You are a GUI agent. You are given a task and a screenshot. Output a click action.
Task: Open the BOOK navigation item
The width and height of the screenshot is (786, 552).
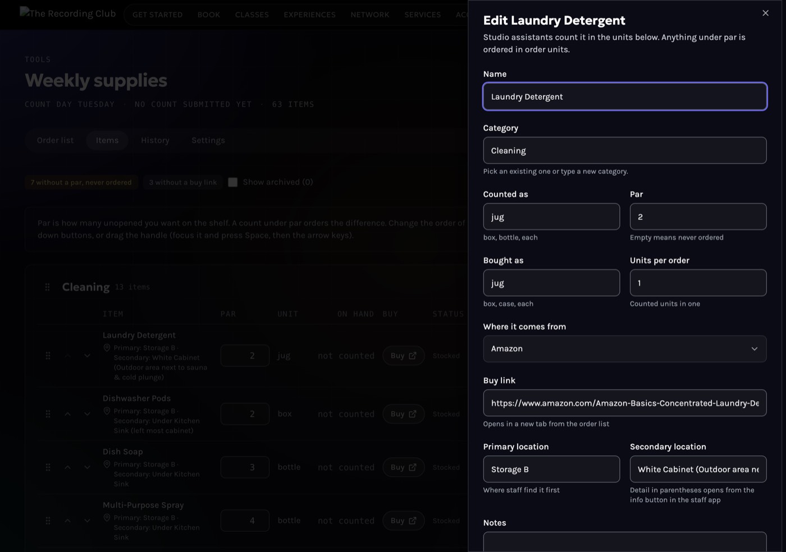[x=209, y=15]
